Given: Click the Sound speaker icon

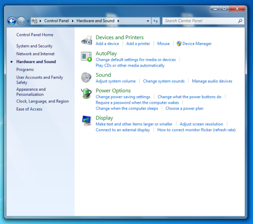Looking at the screenshot, I should (86, 78).
